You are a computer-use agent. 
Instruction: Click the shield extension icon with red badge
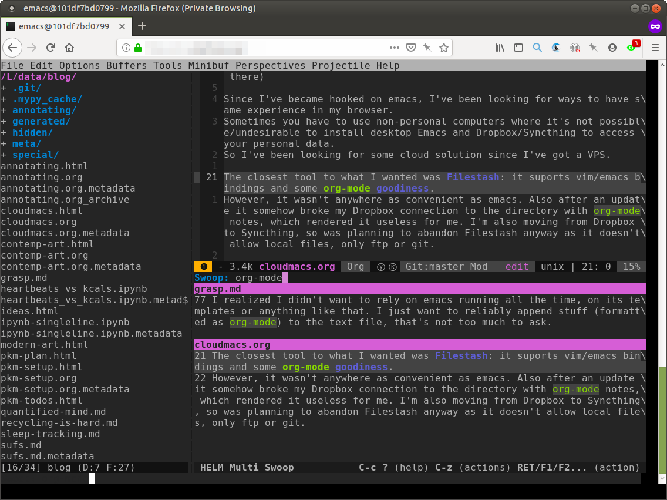pos(575,48)
